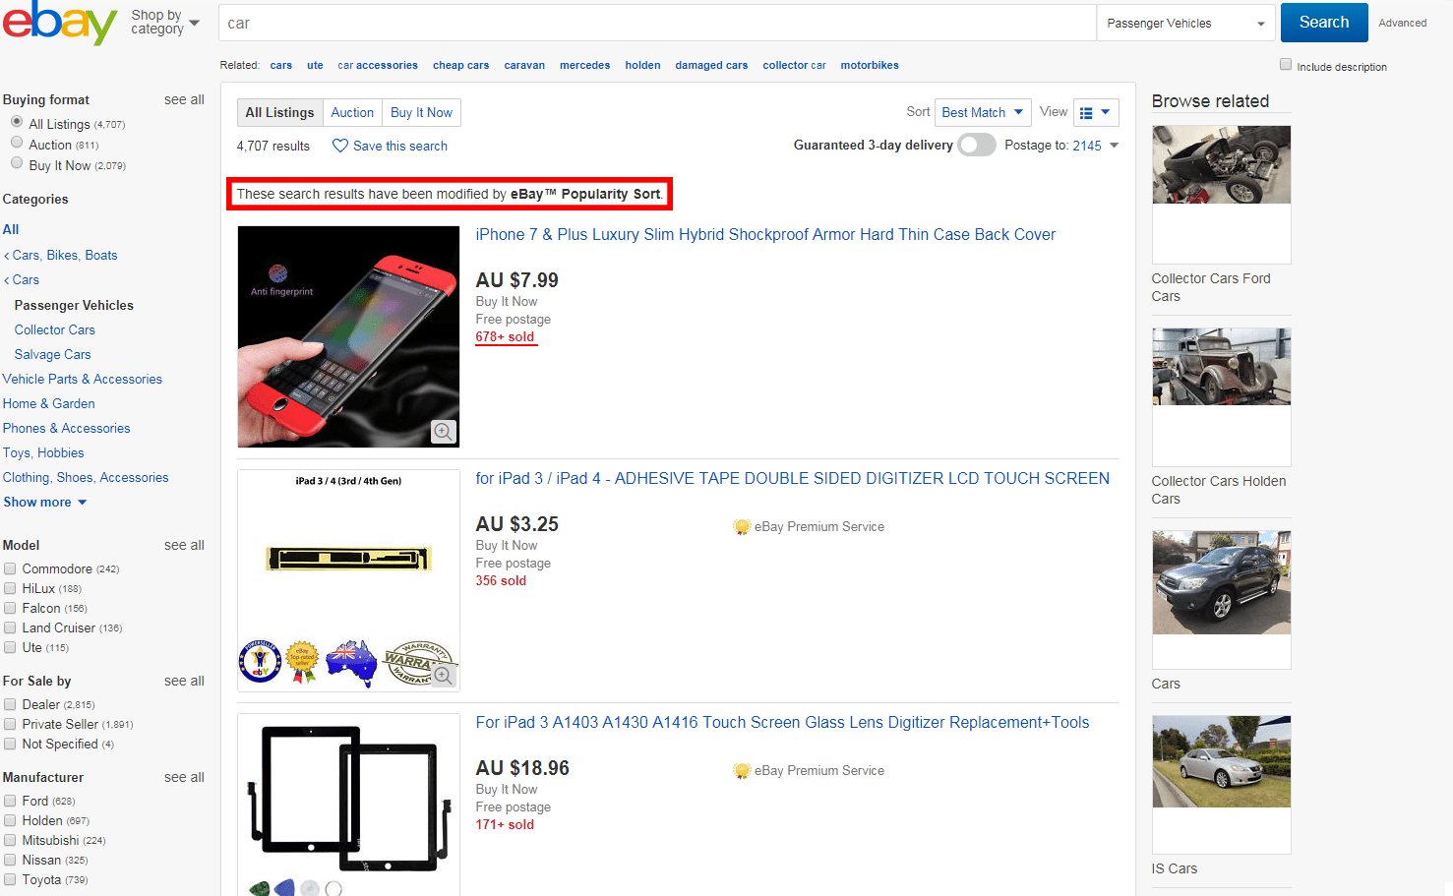
Task: Click '678+ sold' on iPhone case listing
Action: [x=506, y=336]
